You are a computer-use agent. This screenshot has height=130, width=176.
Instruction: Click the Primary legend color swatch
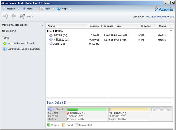49,125
